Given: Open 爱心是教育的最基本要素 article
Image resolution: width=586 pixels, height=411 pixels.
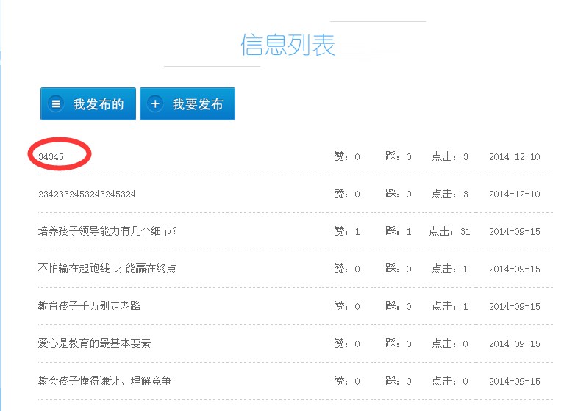Looking at the screenshot, I should tap(94, 343).
